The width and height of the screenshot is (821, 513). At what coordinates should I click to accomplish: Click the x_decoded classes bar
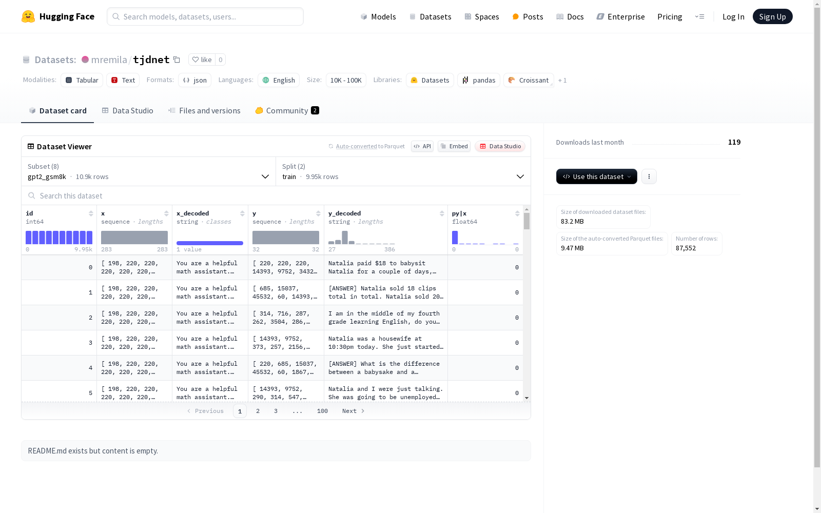(210, 243)
